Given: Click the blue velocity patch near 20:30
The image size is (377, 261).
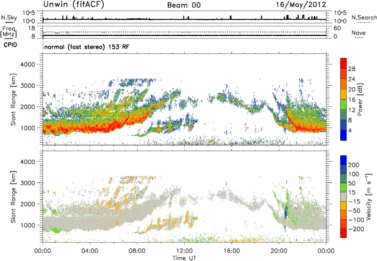Looking at the screenshot, I should (286, 212).
